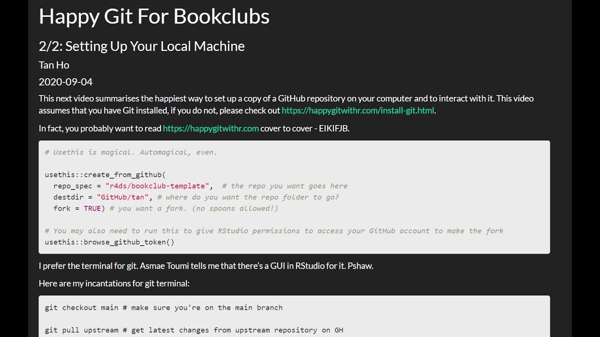The image size is (600, 337).
Task: Click the comment '# where do you want the repo folder to go?'
Action: 248,197
